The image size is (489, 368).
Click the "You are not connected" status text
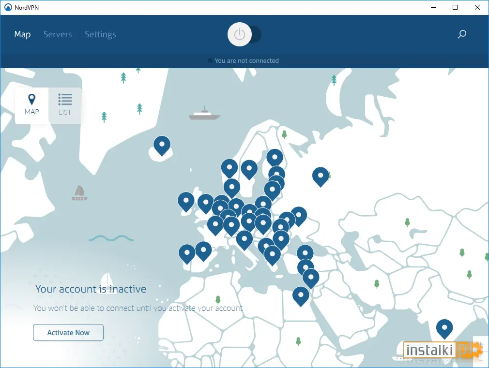(247, 61)
